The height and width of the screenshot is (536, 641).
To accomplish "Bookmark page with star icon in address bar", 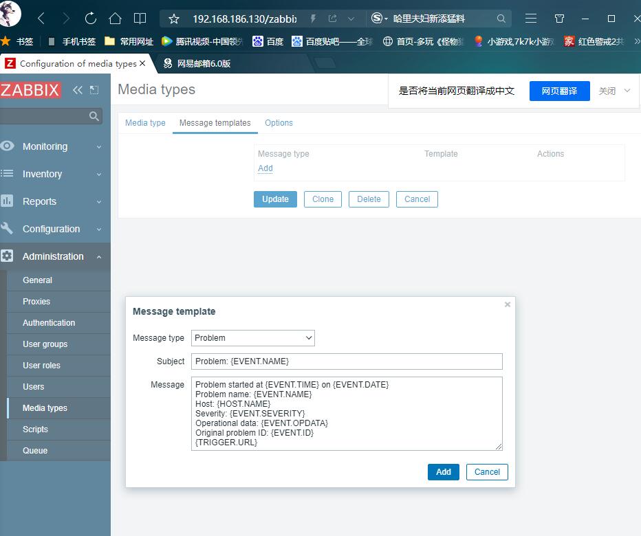I will [174, 19].
